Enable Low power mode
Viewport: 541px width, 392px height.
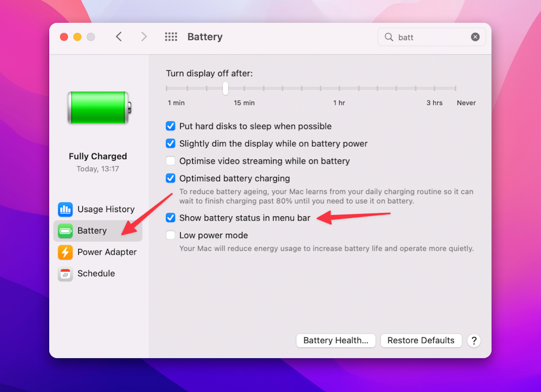(x=170, y=235)
